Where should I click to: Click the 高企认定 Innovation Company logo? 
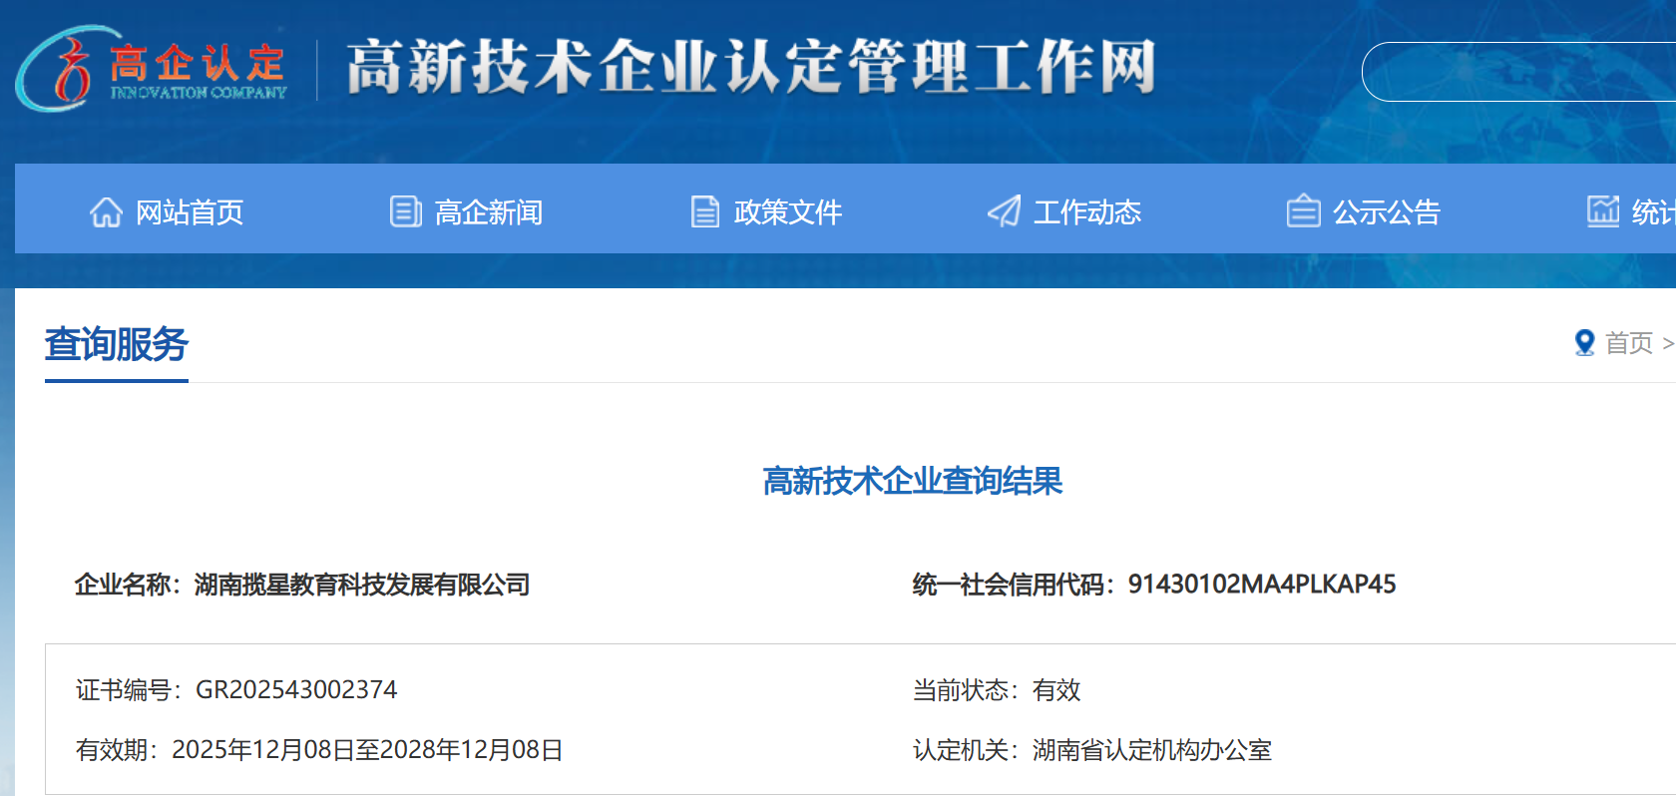click(152, 69)
